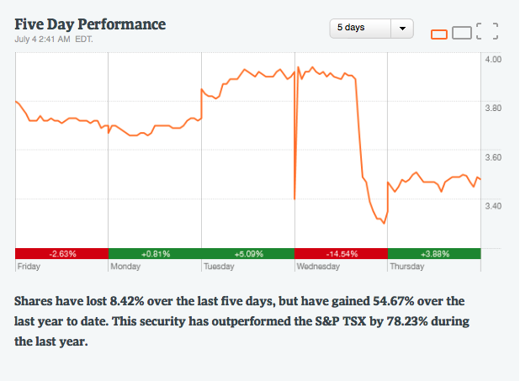Select Tuesday's +5.09% performance bar
This screenshot has height=381, width=520.
(x=247, y=254)
